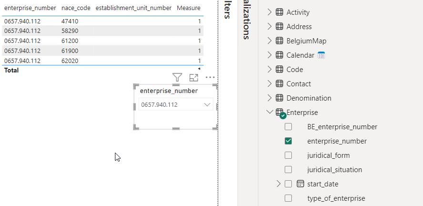Click the type_of_enterprise field name
The width and height of the screenshot is (423, 206).
[x=336, y=198]
